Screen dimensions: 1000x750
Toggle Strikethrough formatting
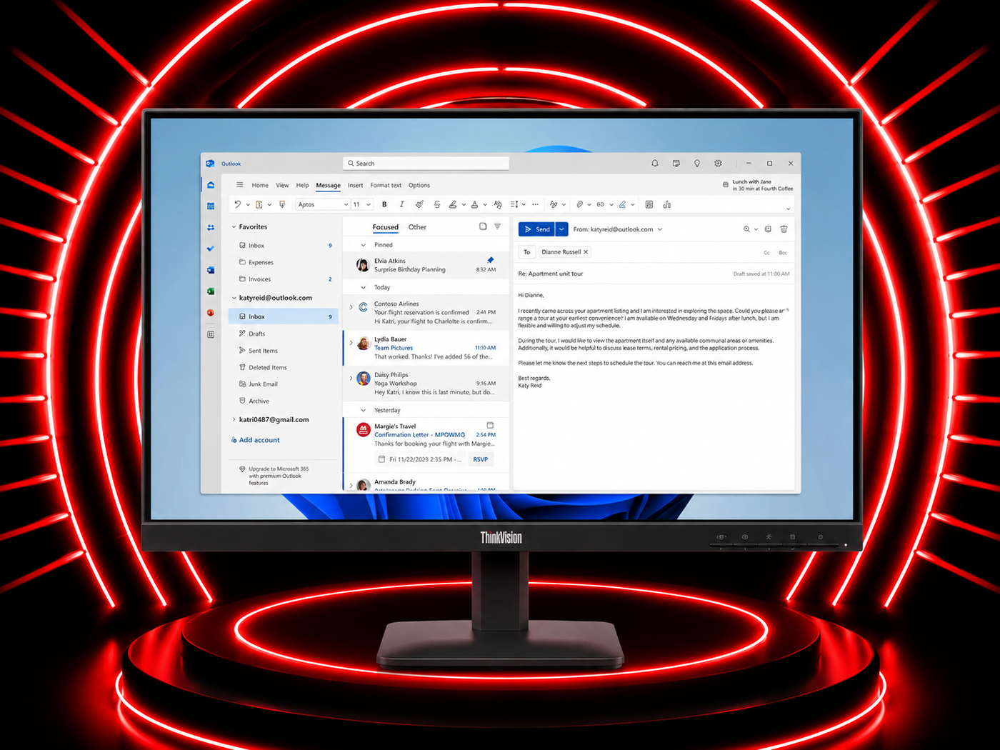pos(437,204)
